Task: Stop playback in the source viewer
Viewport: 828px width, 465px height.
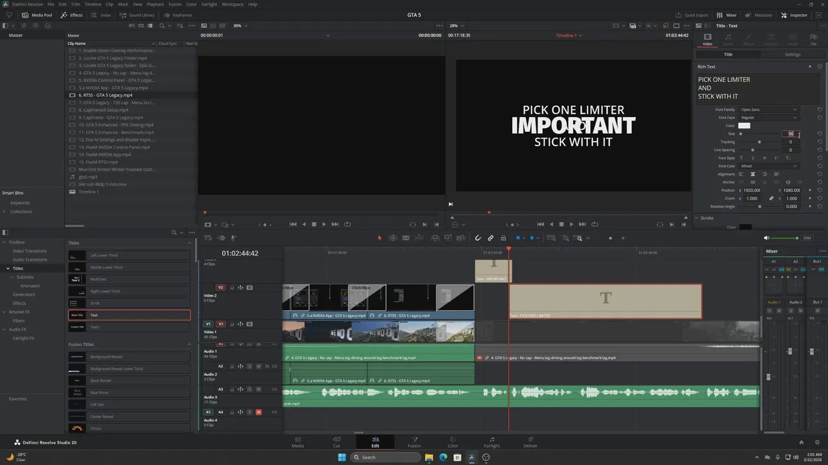Action: (314, 224)
